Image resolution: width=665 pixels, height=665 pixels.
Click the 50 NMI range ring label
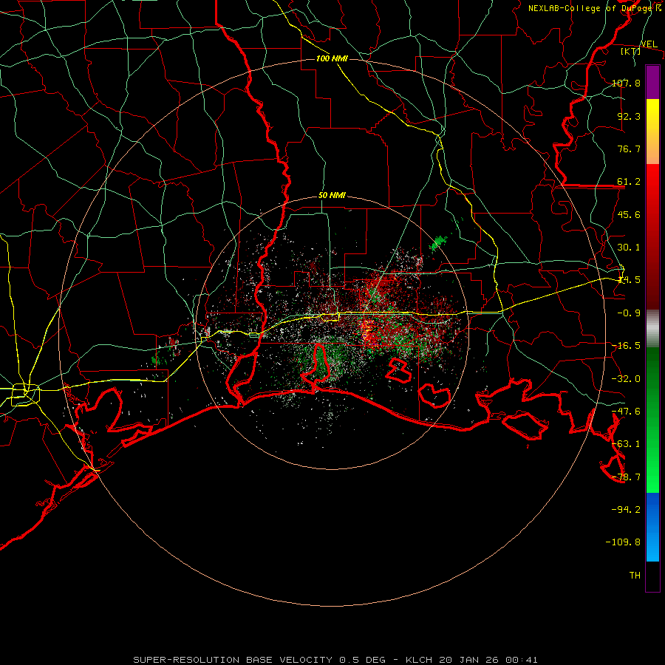pyautogui.click(x=332, y=196)
